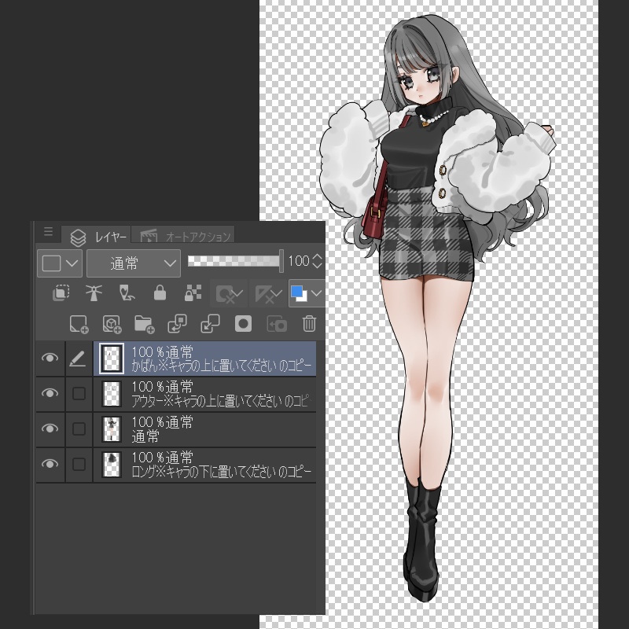Toggle lock layer padlock icon
Image resolution: width=629 pixels, height=629 pixels.
coord(160,292)
